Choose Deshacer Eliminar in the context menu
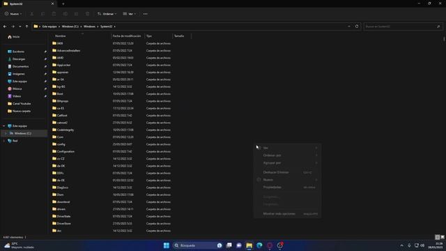Image resolution: width=446 pixels, height=251 pixels. point(287,172)
